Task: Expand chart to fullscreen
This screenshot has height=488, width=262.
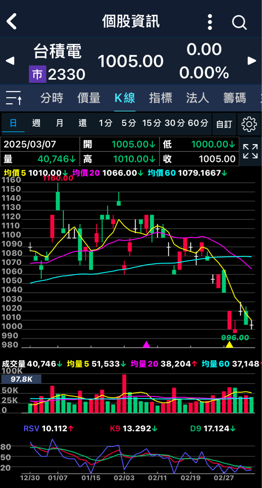Action: coord(250,151)
